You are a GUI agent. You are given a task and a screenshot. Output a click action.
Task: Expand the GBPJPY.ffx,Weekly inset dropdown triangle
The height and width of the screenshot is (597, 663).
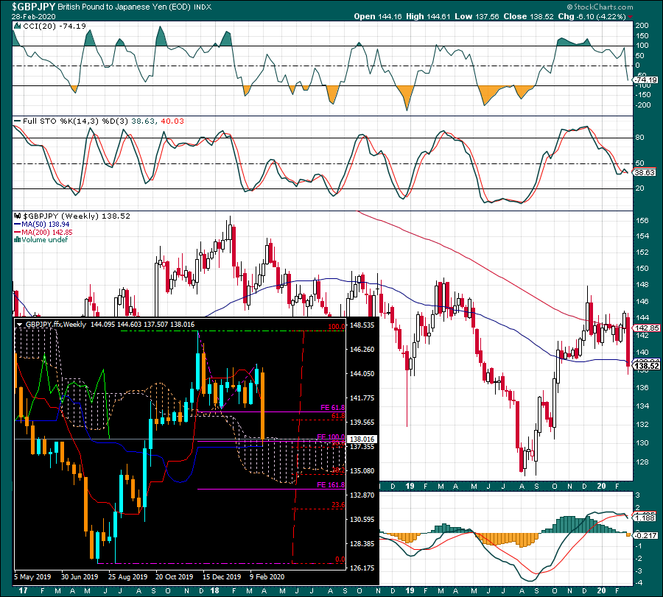click(x=19, y=325)
